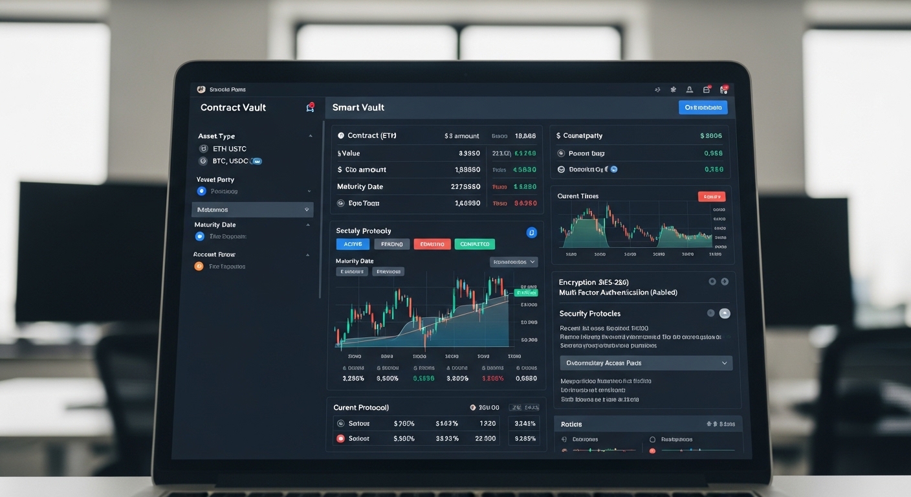This screenshot has width=911, height=497.
Task: Click the coin icon beside Eoio Toam row
Action: click(341, 203)
